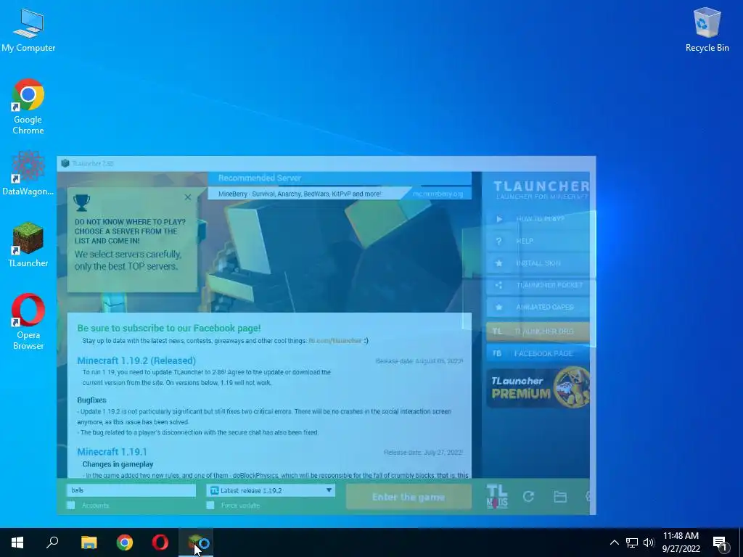Click the 'Minecraft 1.19.1' news heading
This screenshot has width=743, height=557.
pyautogui.click(x=112, y=452)
